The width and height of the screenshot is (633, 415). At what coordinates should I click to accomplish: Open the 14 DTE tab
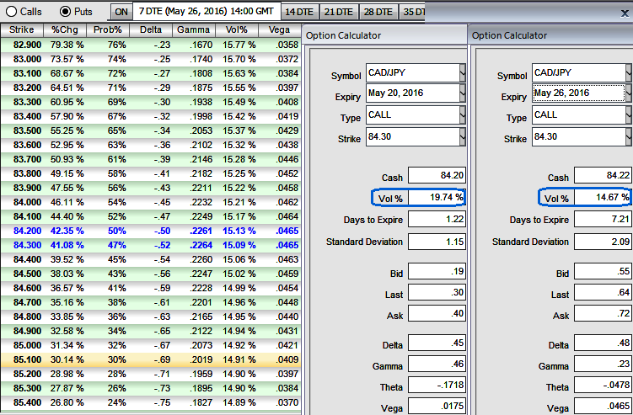click(x=300, y=12)
